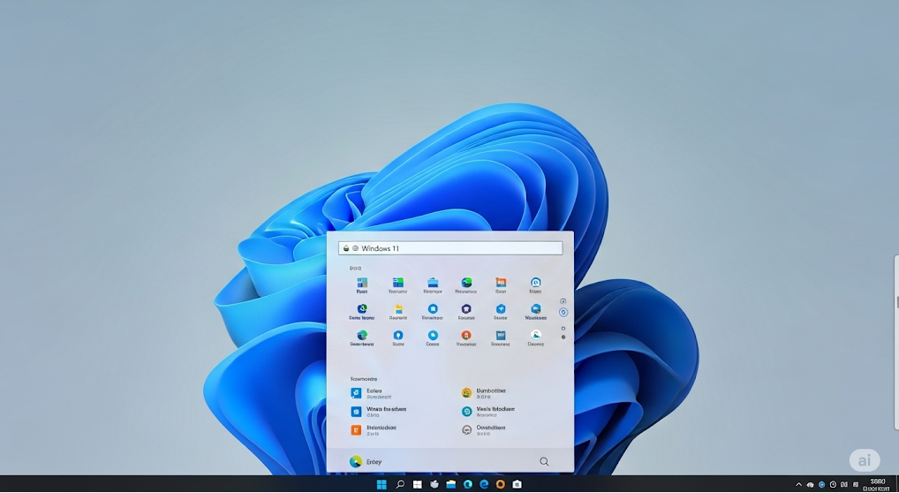
Task: Open the orange-red round app in the bottom row
Action: coord(465,337)
